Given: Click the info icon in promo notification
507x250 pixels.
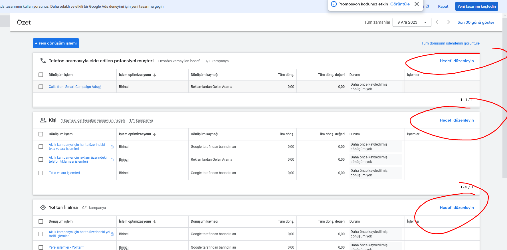Looking at the screenshot, I should [334, 4].
